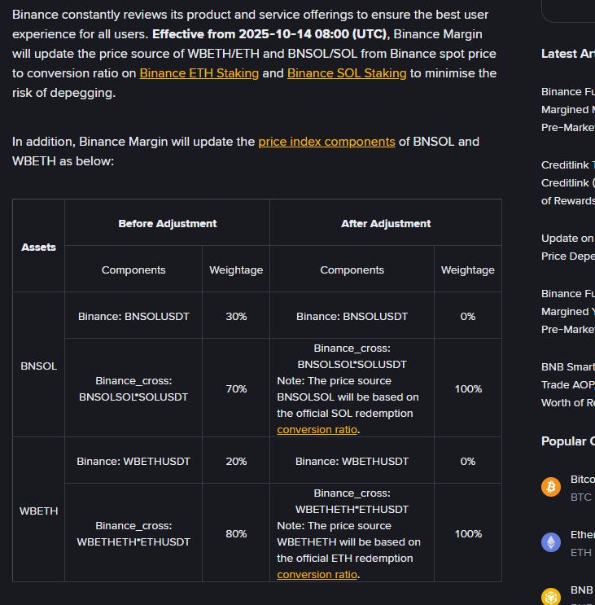Viewport: 595px width, 605px height.
Task: Select 0% weightage for WBETHUSDT after adjustment
Action: [x=468, y=461]
